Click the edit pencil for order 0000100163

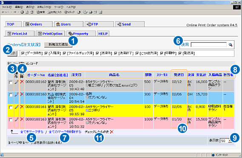[x=16, y=119]
